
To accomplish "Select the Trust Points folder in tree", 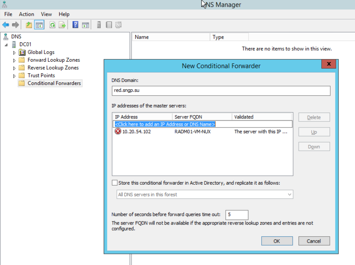I will tap(41, 75).
